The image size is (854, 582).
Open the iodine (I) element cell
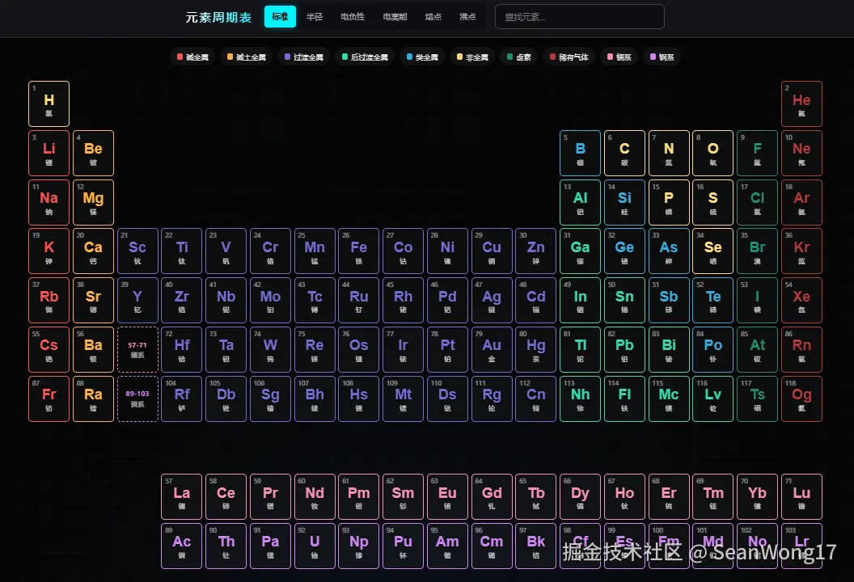point(758,301)
